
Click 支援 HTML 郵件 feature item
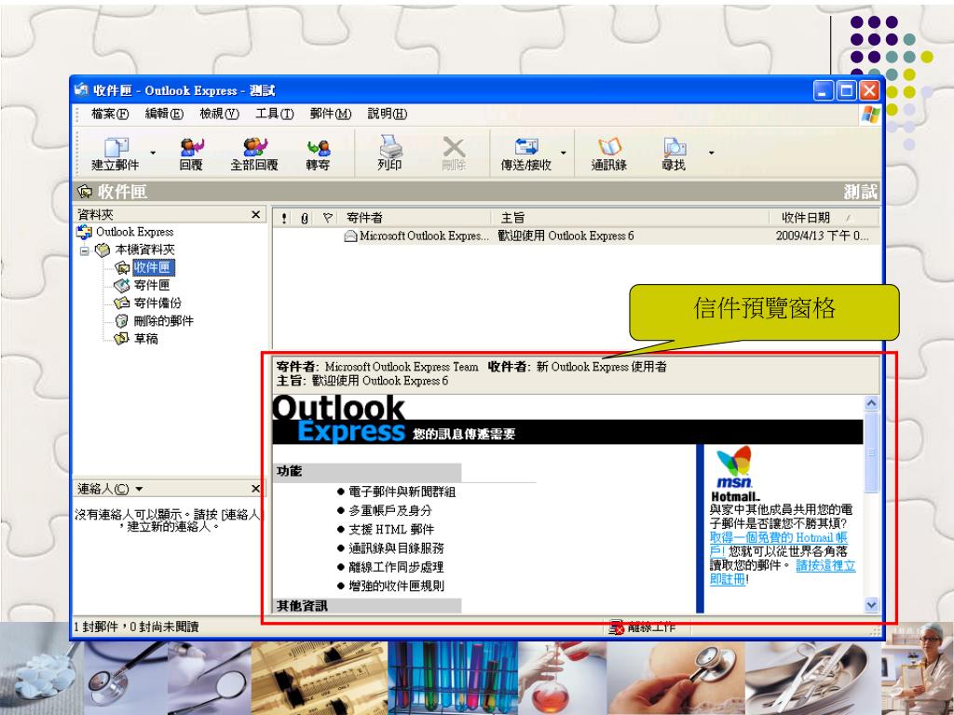(391, 530)
